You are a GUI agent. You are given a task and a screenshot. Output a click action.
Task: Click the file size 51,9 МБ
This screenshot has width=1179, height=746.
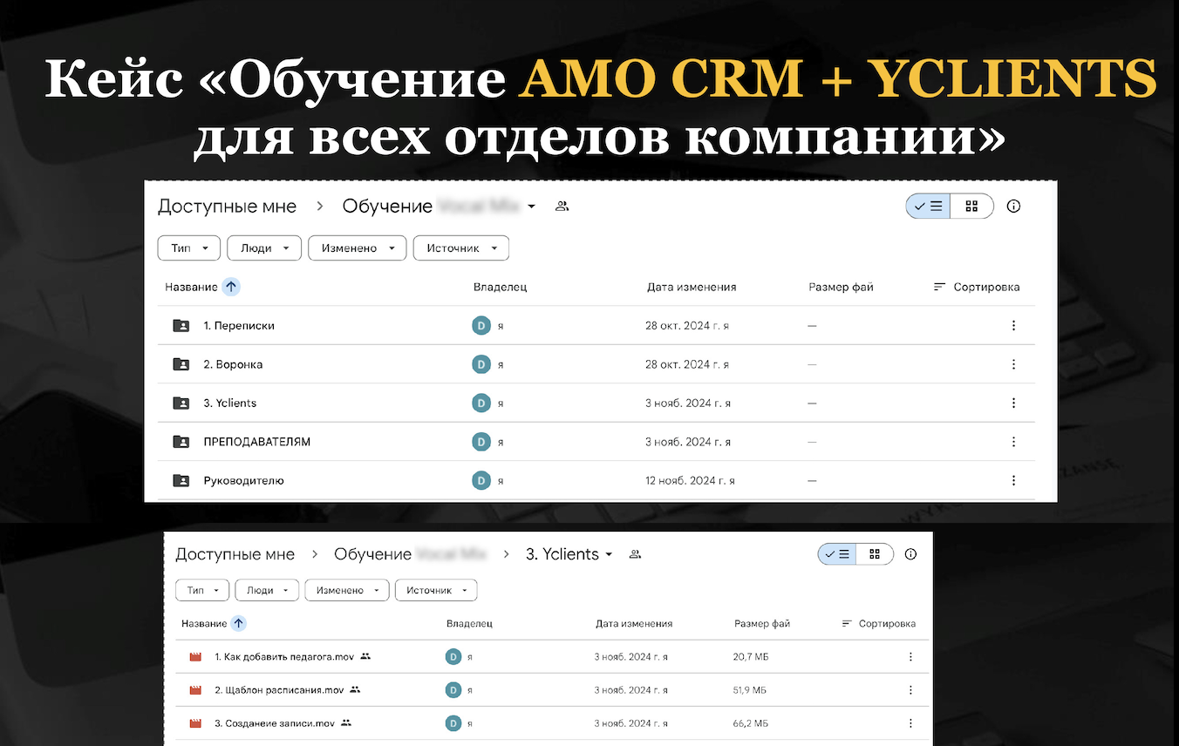coord(750,690)
